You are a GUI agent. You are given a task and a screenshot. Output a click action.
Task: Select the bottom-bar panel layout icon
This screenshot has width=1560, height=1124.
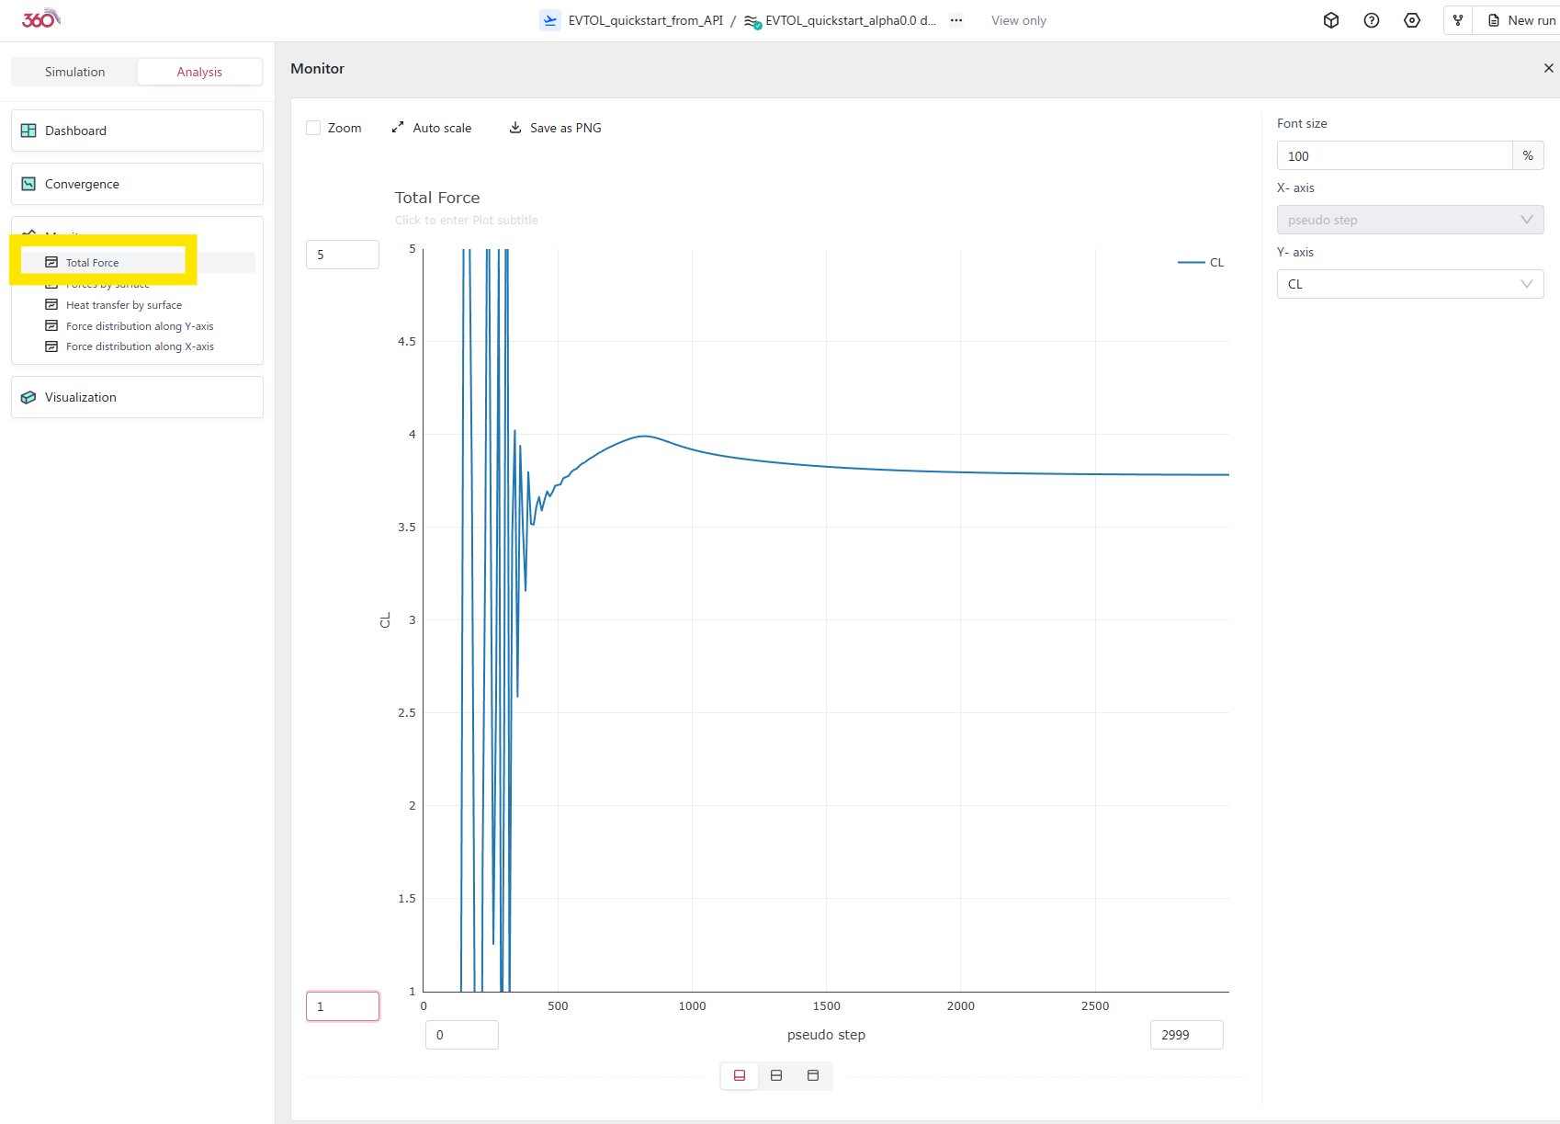pos(740,1075)
